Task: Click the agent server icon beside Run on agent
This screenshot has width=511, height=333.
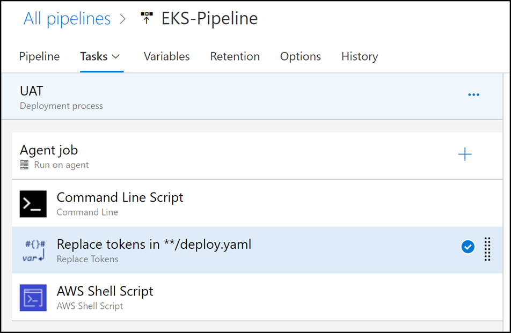Action: [25, 165]
